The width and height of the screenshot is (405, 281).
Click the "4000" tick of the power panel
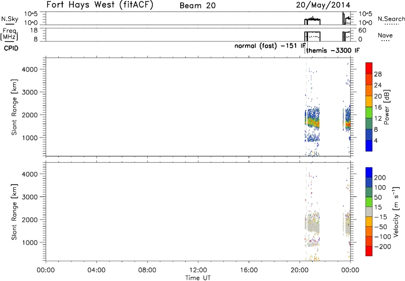30,69
